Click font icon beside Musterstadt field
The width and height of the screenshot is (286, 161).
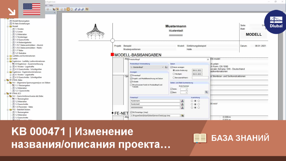click(x=182, y=104)
